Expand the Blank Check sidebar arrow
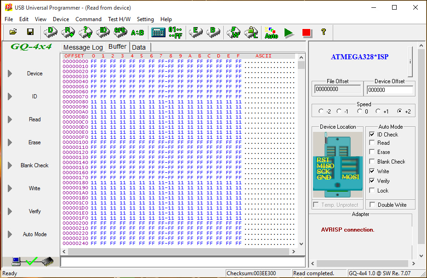This screenshot has width=427, height=278. [x=10, y=165]
